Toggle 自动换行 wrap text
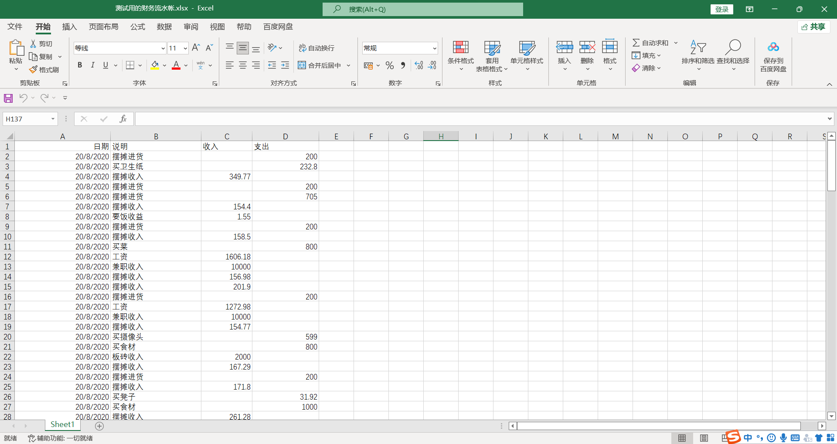The image size is (837, 444). (317, 48)
